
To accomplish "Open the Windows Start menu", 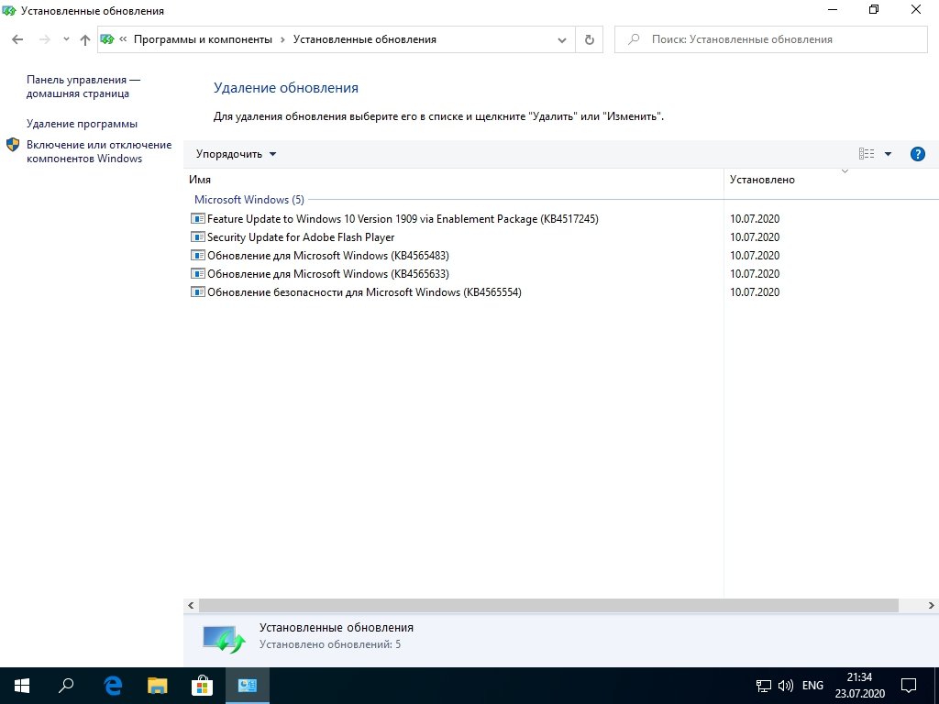I will (22, 686).
